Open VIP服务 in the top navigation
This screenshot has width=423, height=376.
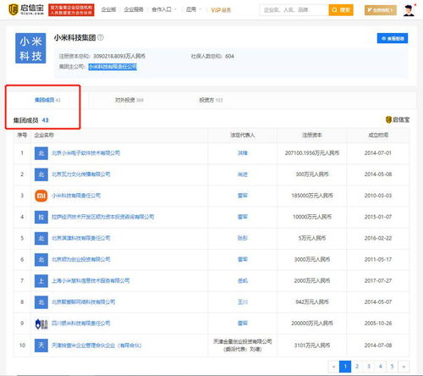[221, 10]
